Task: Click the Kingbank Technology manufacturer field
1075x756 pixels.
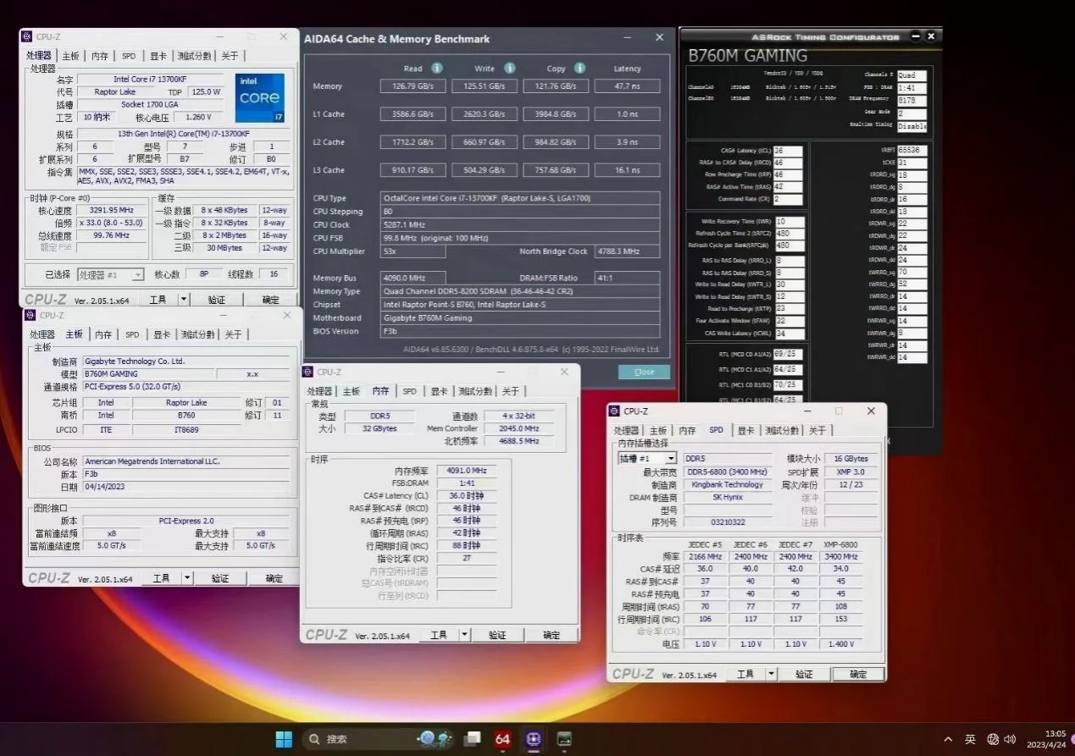Action: coord(728,485)
